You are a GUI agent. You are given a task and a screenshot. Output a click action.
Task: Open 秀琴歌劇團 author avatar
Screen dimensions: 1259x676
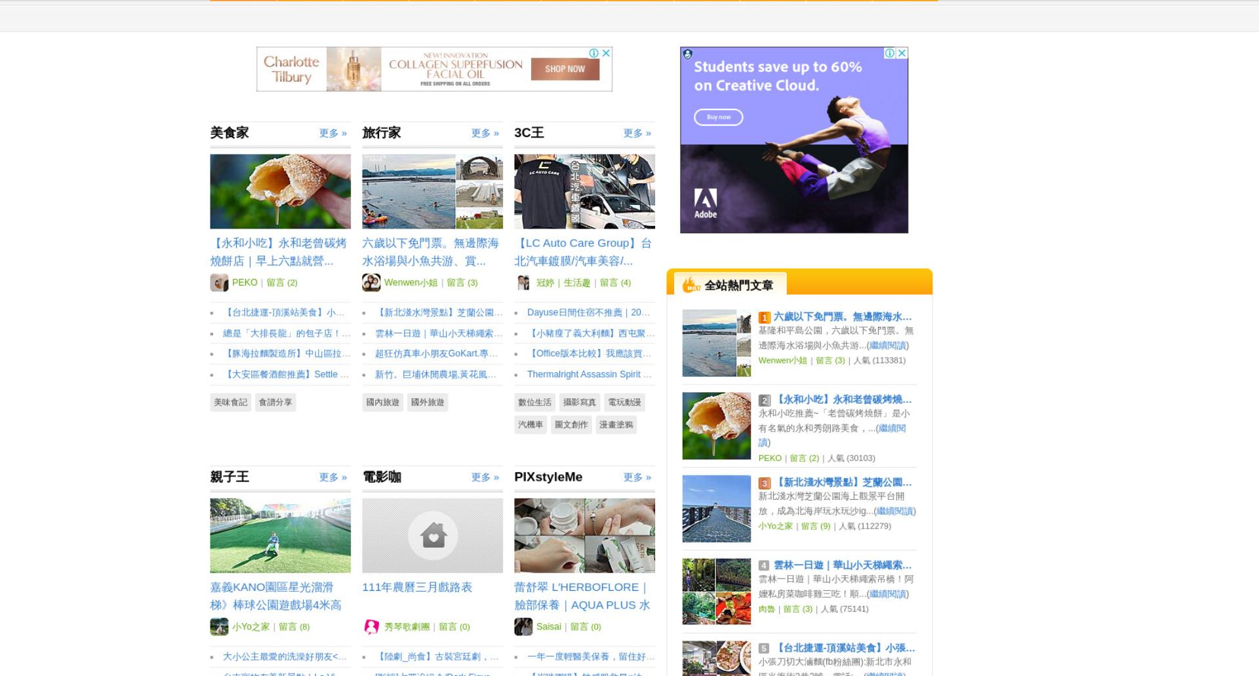371,627
